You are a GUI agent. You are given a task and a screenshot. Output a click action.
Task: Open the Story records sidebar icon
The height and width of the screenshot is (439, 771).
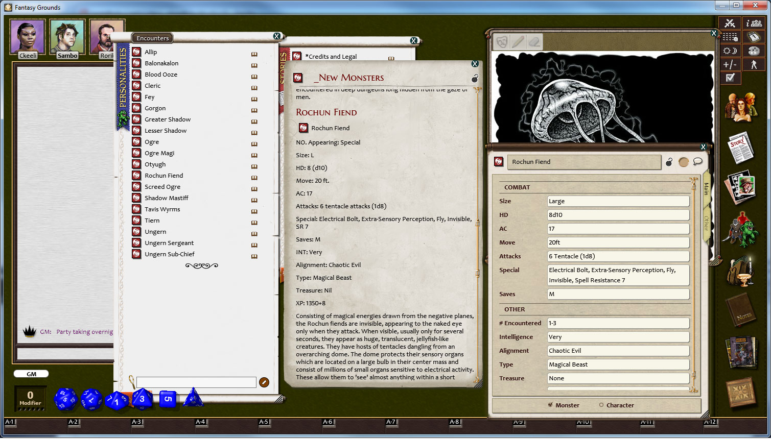point(741,147)
